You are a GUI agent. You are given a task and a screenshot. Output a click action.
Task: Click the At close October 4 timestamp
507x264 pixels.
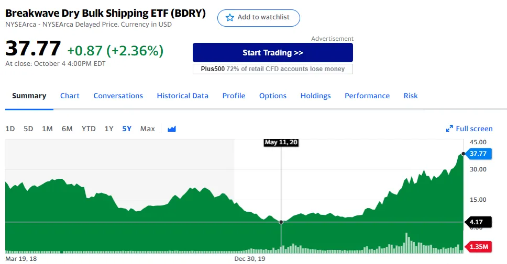coord(56,64)
